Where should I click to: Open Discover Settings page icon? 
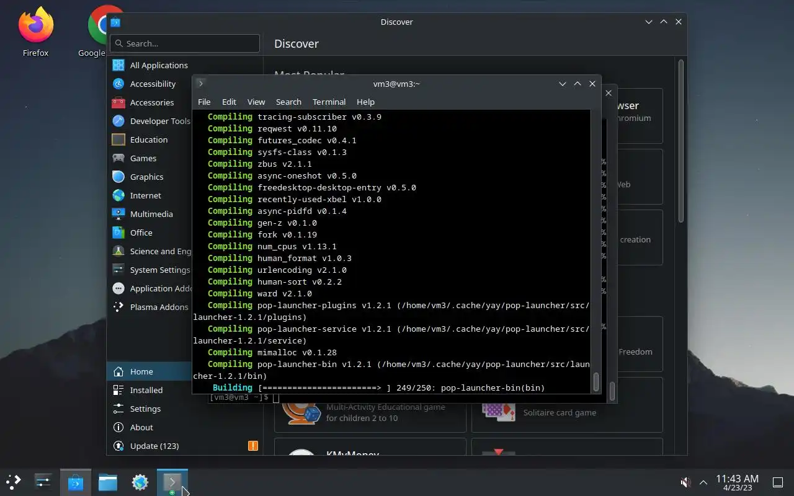pyautogui.click(x=118, y=409)
